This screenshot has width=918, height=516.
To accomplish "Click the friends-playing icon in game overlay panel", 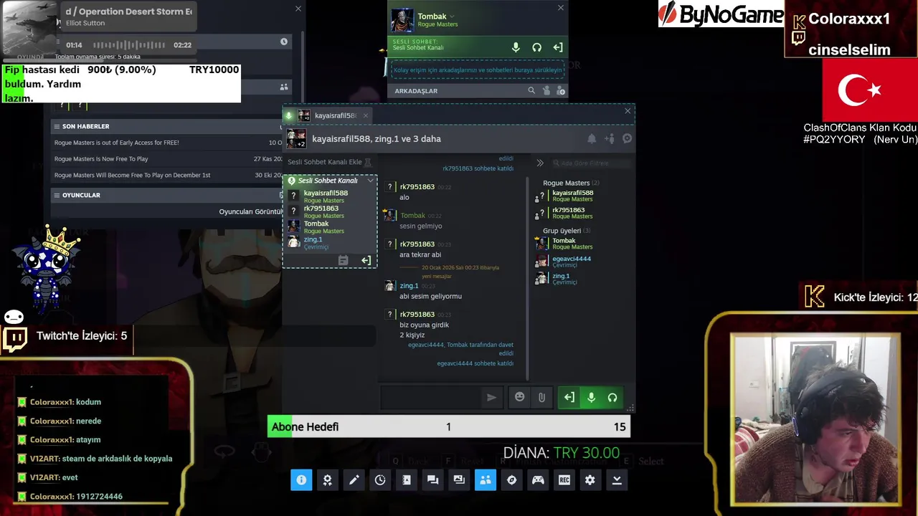I will click(284, 87).
